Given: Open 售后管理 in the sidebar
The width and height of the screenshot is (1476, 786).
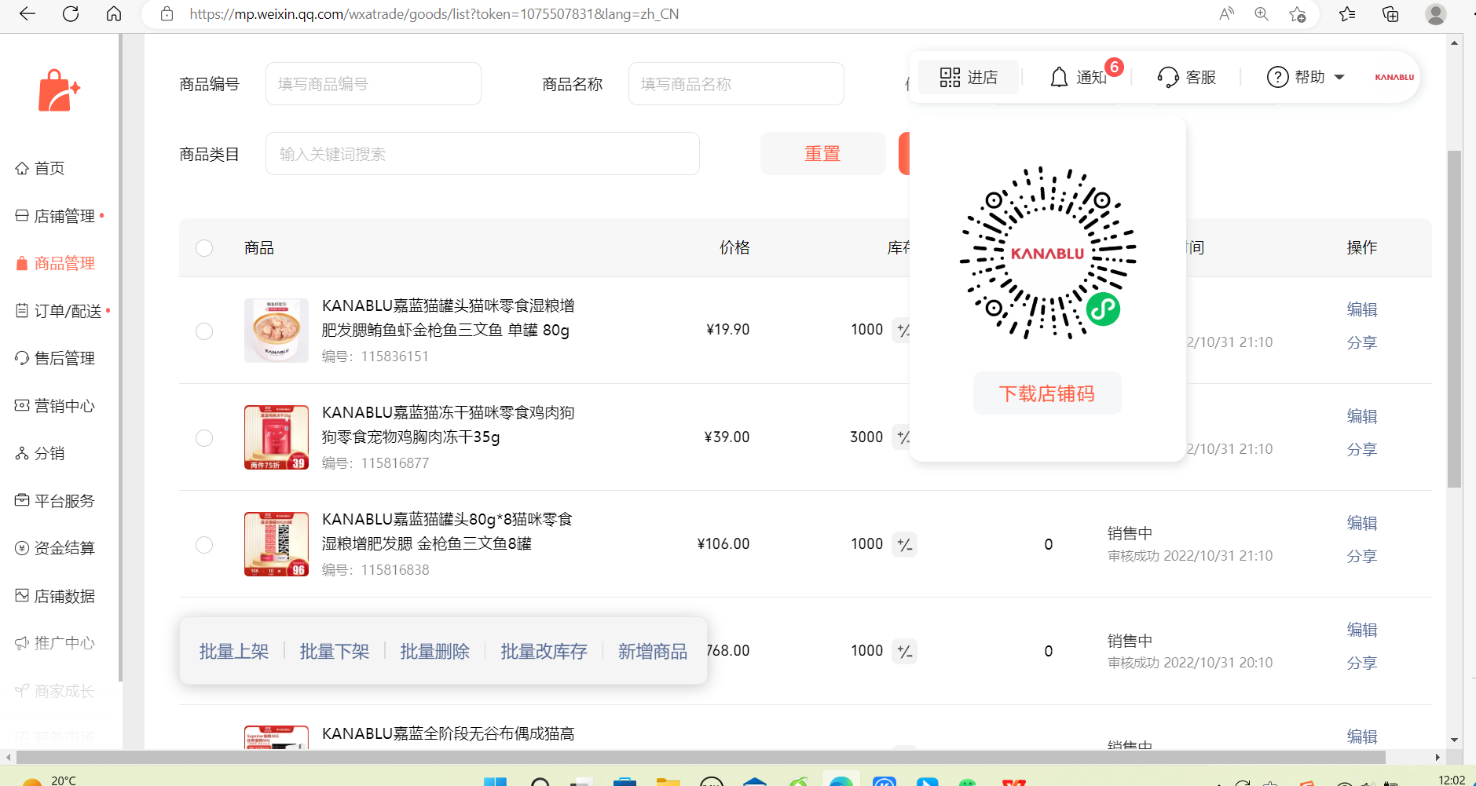Looking at the screenshot, I should pyautogui.click(x=55, y=358).
